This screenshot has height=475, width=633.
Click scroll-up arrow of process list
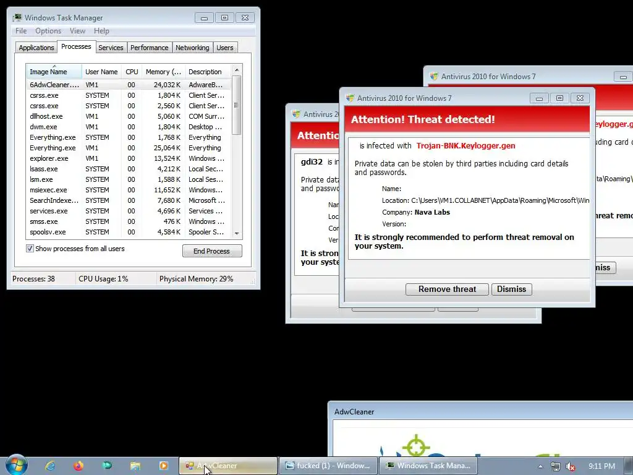237,69
